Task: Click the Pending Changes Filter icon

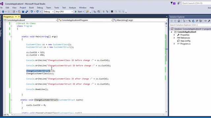Action: coord(184,21)
